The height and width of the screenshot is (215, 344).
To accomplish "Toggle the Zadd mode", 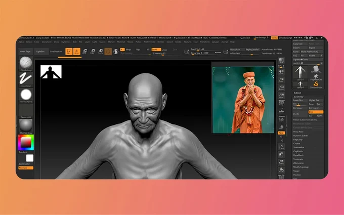I will 156,50.
